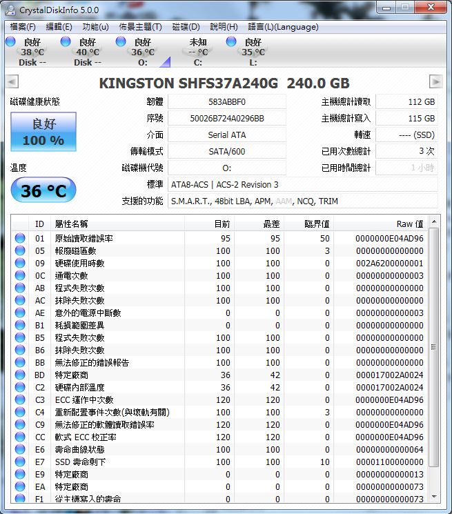Click the scrollbar down arrow
The height and width of the screenshot is (514, 452).
pyautogui.click(x=434, y=497)
